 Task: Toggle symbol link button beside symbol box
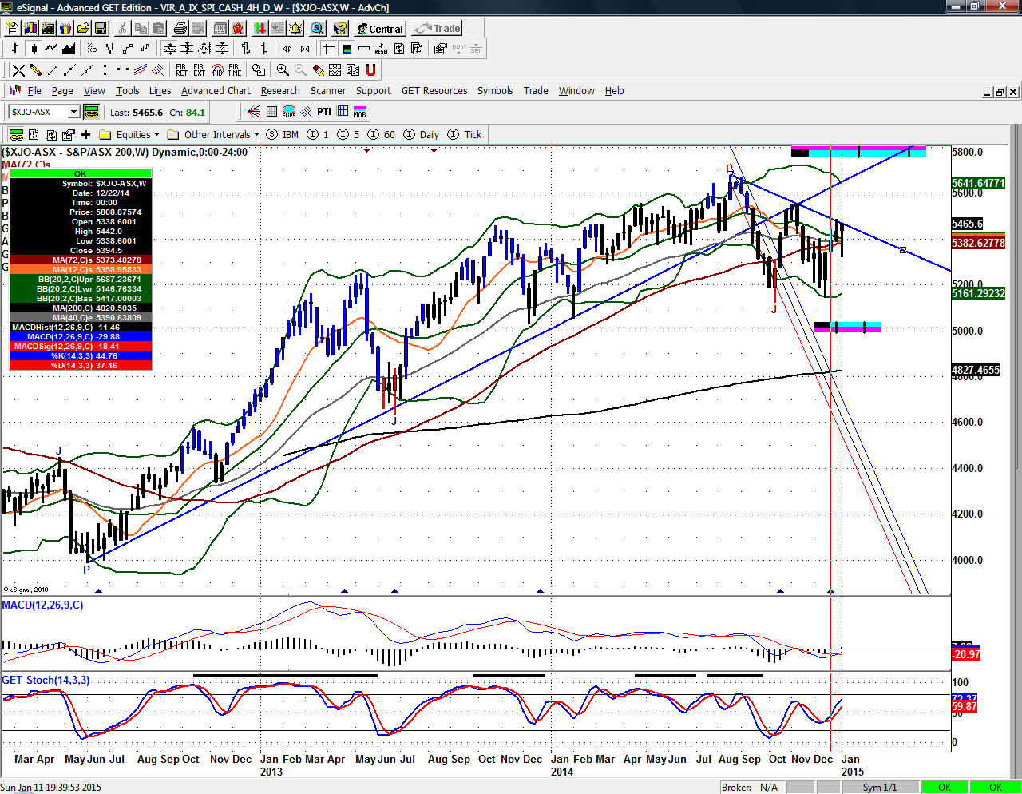92,112
